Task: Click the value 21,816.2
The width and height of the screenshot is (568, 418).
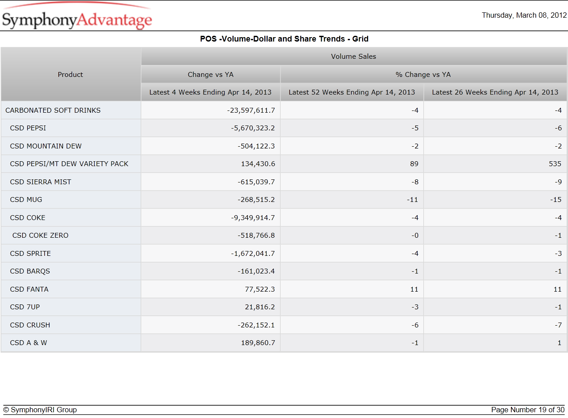Action: [260, 307]
